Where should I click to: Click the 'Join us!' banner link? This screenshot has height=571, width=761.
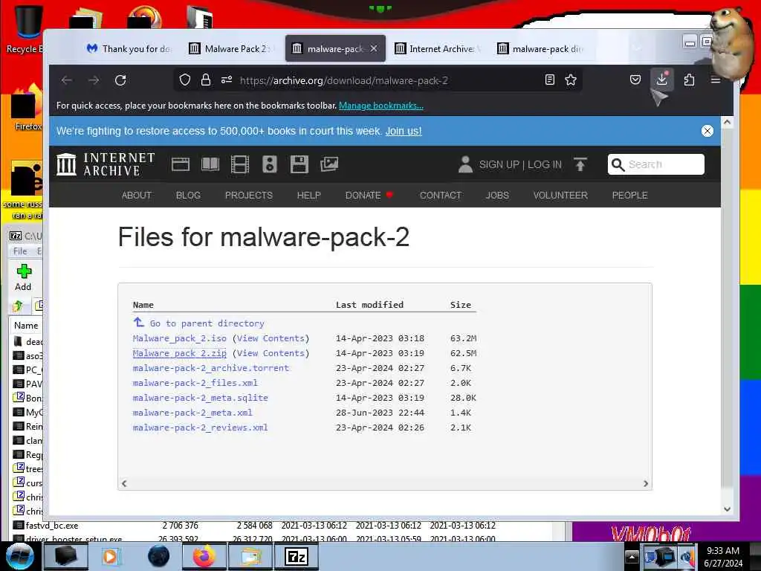point(404,131)
